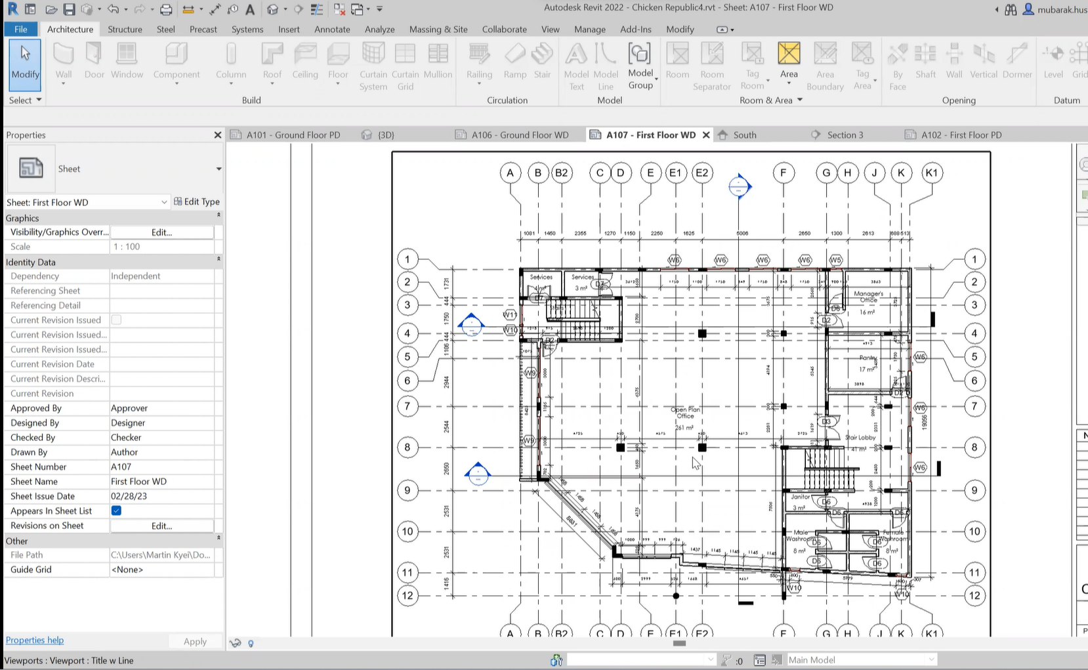The image size is (1088, 670).
Task: Open the Switch Windows dropdown arrow
Action: click(368, 9)
